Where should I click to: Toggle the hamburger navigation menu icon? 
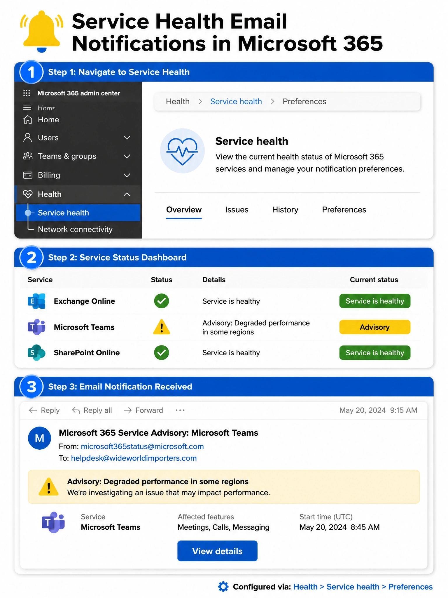pos(27,107)
